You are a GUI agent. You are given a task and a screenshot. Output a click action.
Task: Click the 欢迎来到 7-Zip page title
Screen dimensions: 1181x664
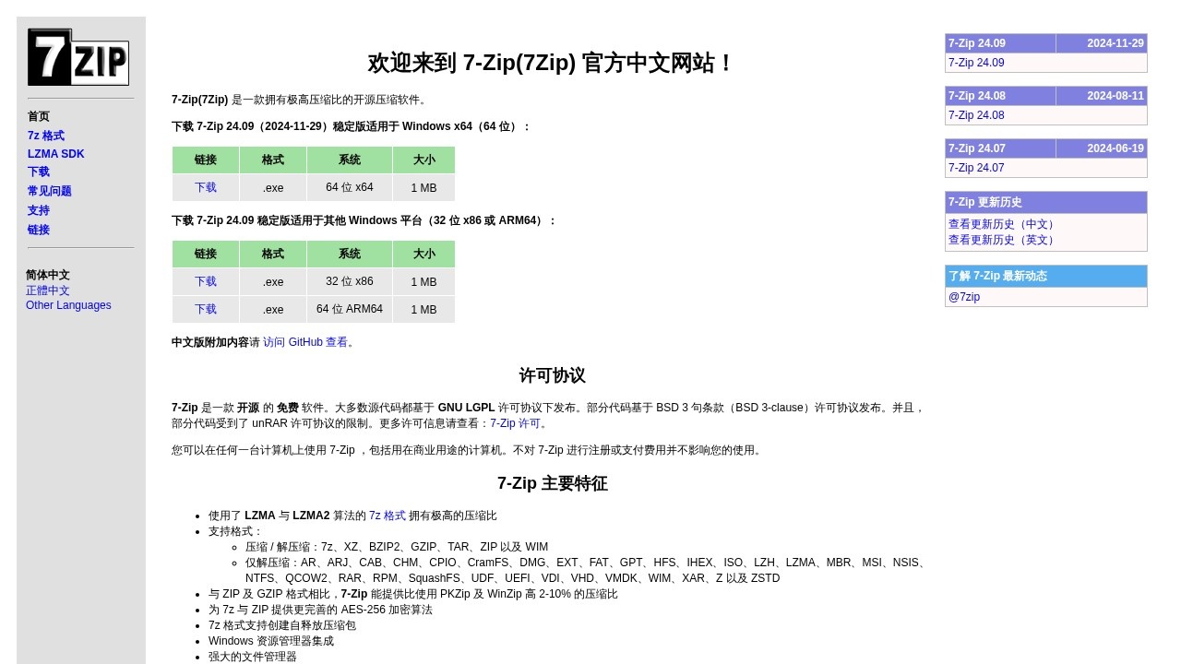click(552, 63)
